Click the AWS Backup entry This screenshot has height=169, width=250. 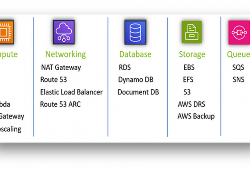coord(196,116)
